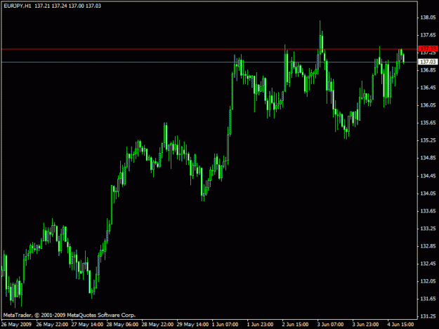Screen dimensions: 439x329
Task: Click the 28 May 22:00 time label
Action: point(157,325)
